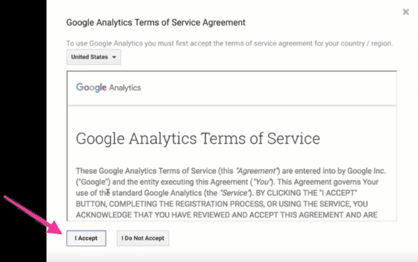Click the colorful Google logo

click(x=91, y=87)
